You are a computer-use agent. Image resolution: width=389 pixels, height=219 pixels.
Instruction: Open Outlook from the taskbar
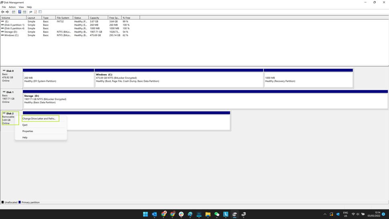(154, 214)
